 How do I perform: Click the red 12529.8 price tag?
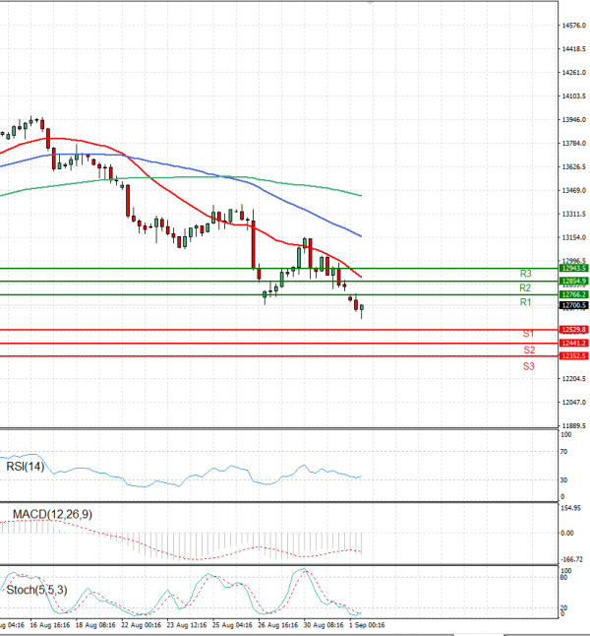click(573, 329)
